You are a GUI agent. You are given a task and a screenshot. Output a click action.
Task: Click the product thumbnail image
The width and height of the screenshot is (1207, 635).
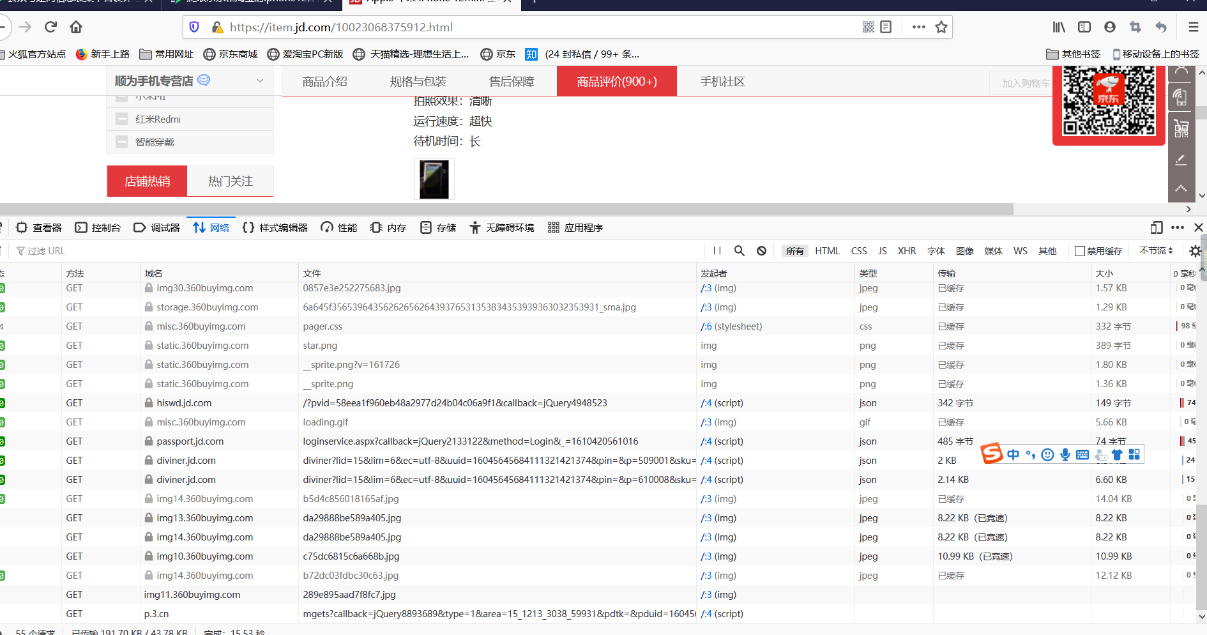point(434,180)
